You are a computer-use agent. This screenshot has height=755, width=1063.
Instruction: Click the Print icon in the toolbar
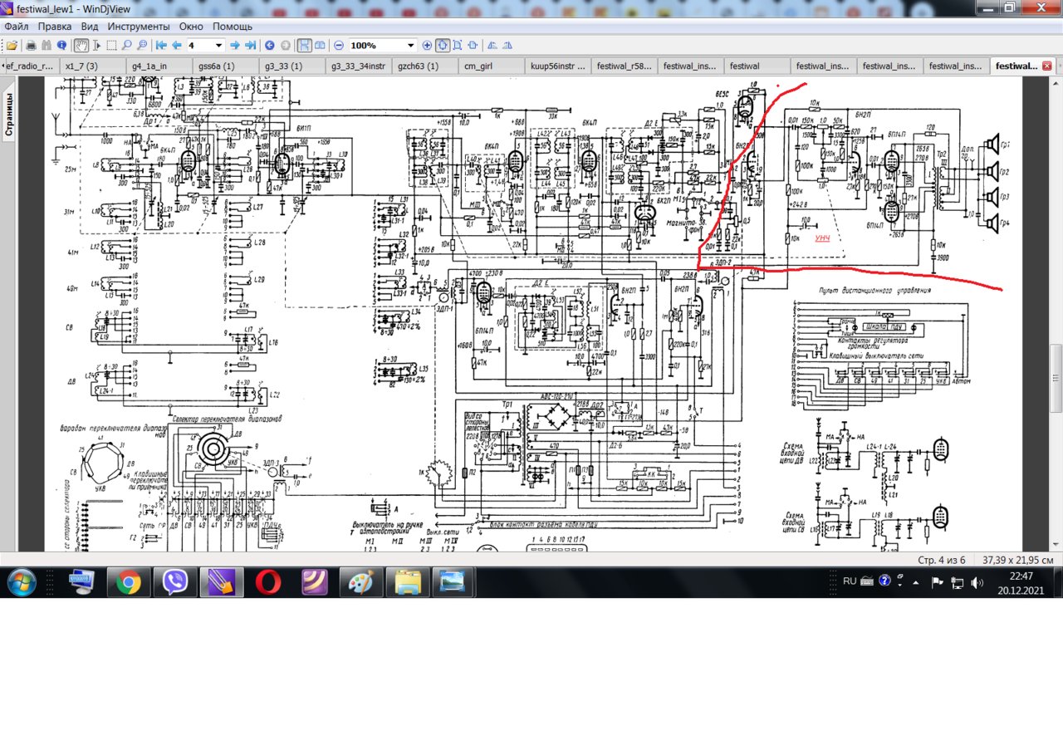31,46
